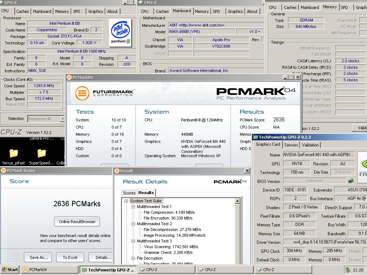Viewport: 367px width, 275px height.
Task: Click Image Processing: 14.269 MPixels/s row
Action: pyautogui.click(x=175, y=235)
